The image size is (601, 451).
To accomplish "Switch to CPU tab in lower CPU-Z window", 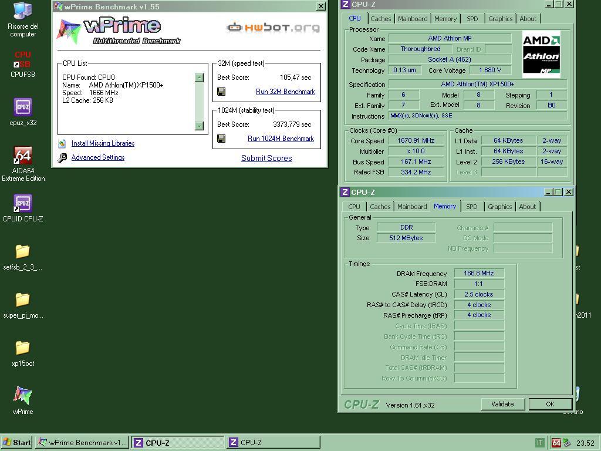I will pos(354,207).
